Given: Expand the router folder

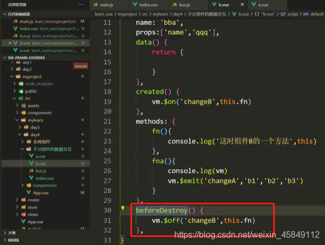Looking at the screenshot, I should tap(17, 200).
